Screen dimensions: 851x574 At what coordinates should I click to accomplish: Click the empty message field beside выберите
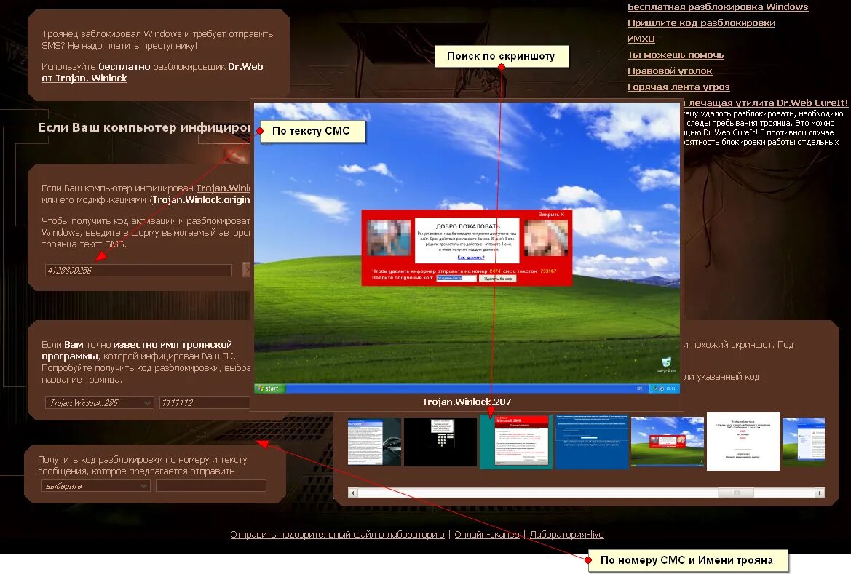(x=211, y=485)
